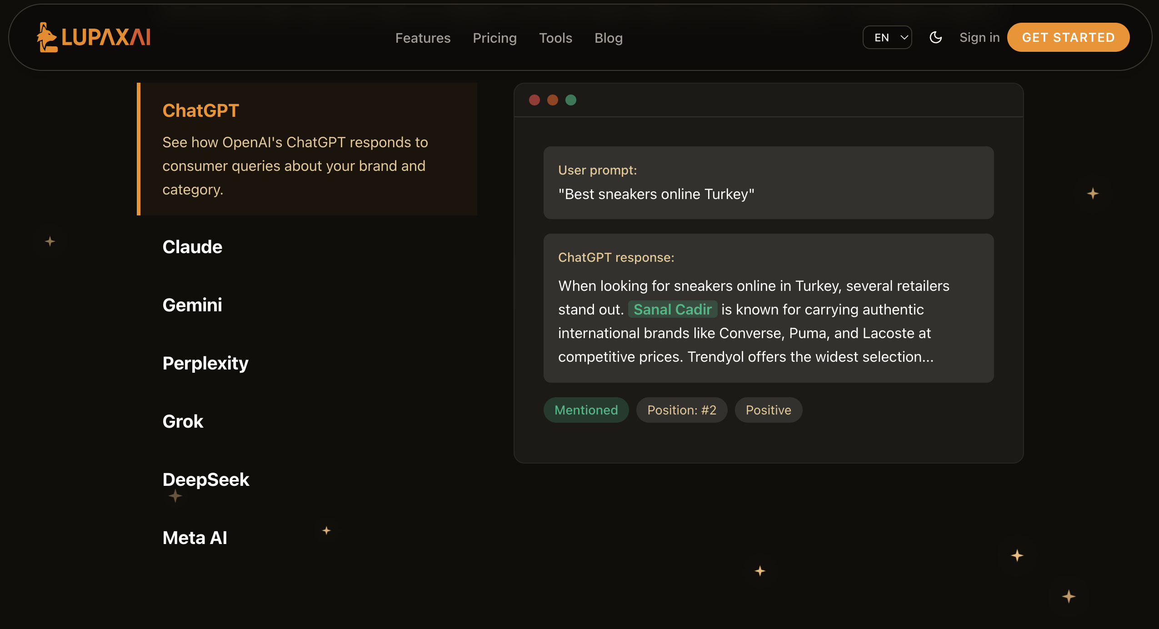This screenshot has height=629, width=1159.
Task: Click the Sign in link
Action: [x=979, y=37]
